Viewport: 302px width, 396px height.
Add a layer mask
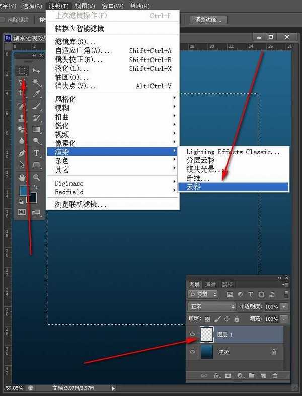[x=228, y=375]
